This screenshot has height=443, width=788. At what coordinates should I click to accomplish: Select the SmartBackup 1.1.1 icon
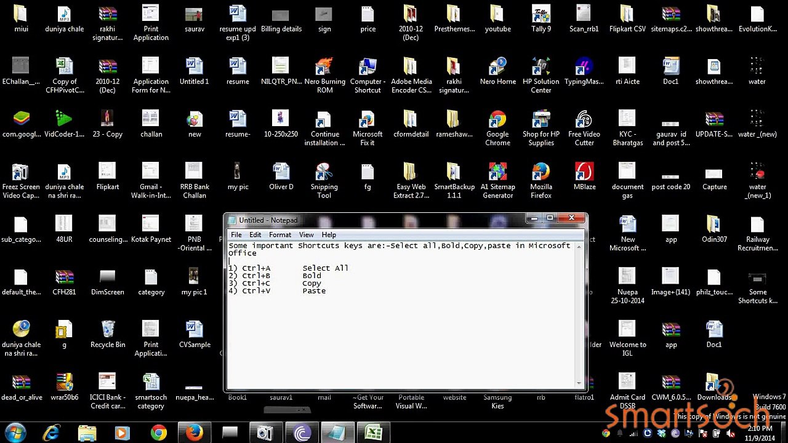454,181
